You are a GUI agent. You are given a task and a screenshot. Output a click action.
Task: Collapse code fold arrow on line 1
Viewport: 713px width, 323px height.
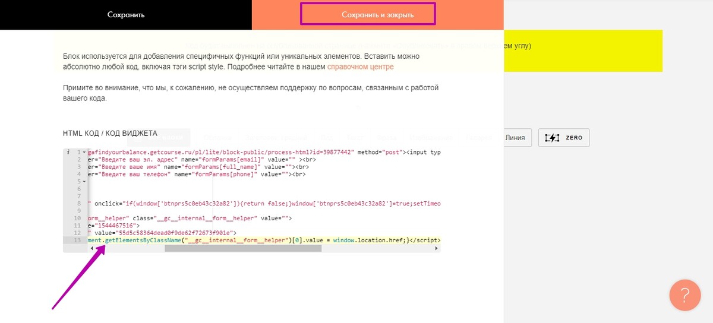(85, 153)
